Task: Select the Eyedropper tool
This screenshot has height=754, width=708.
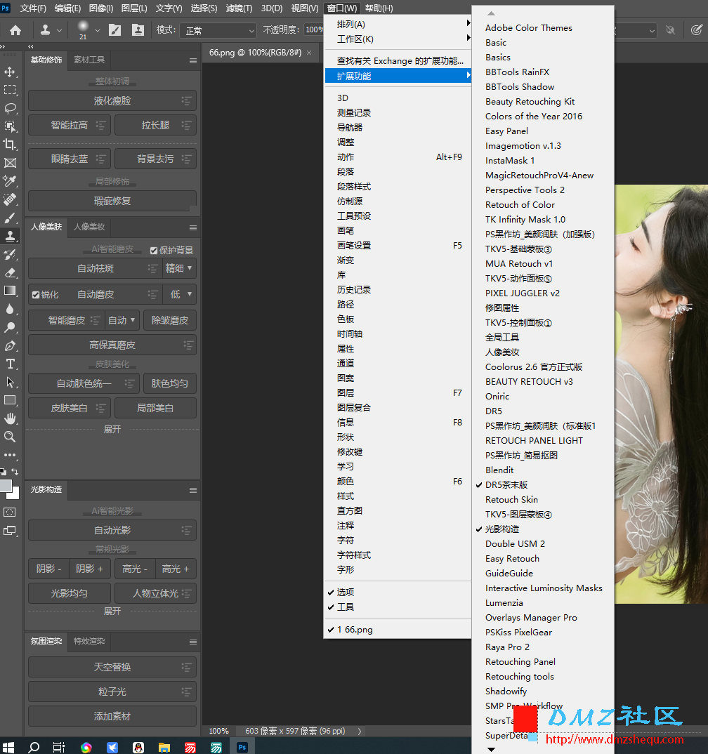Action: click(10, 181)
